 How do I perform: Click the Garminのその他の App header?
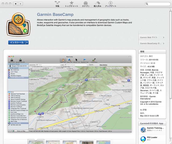pyautogui.click(x=152, y=123)
